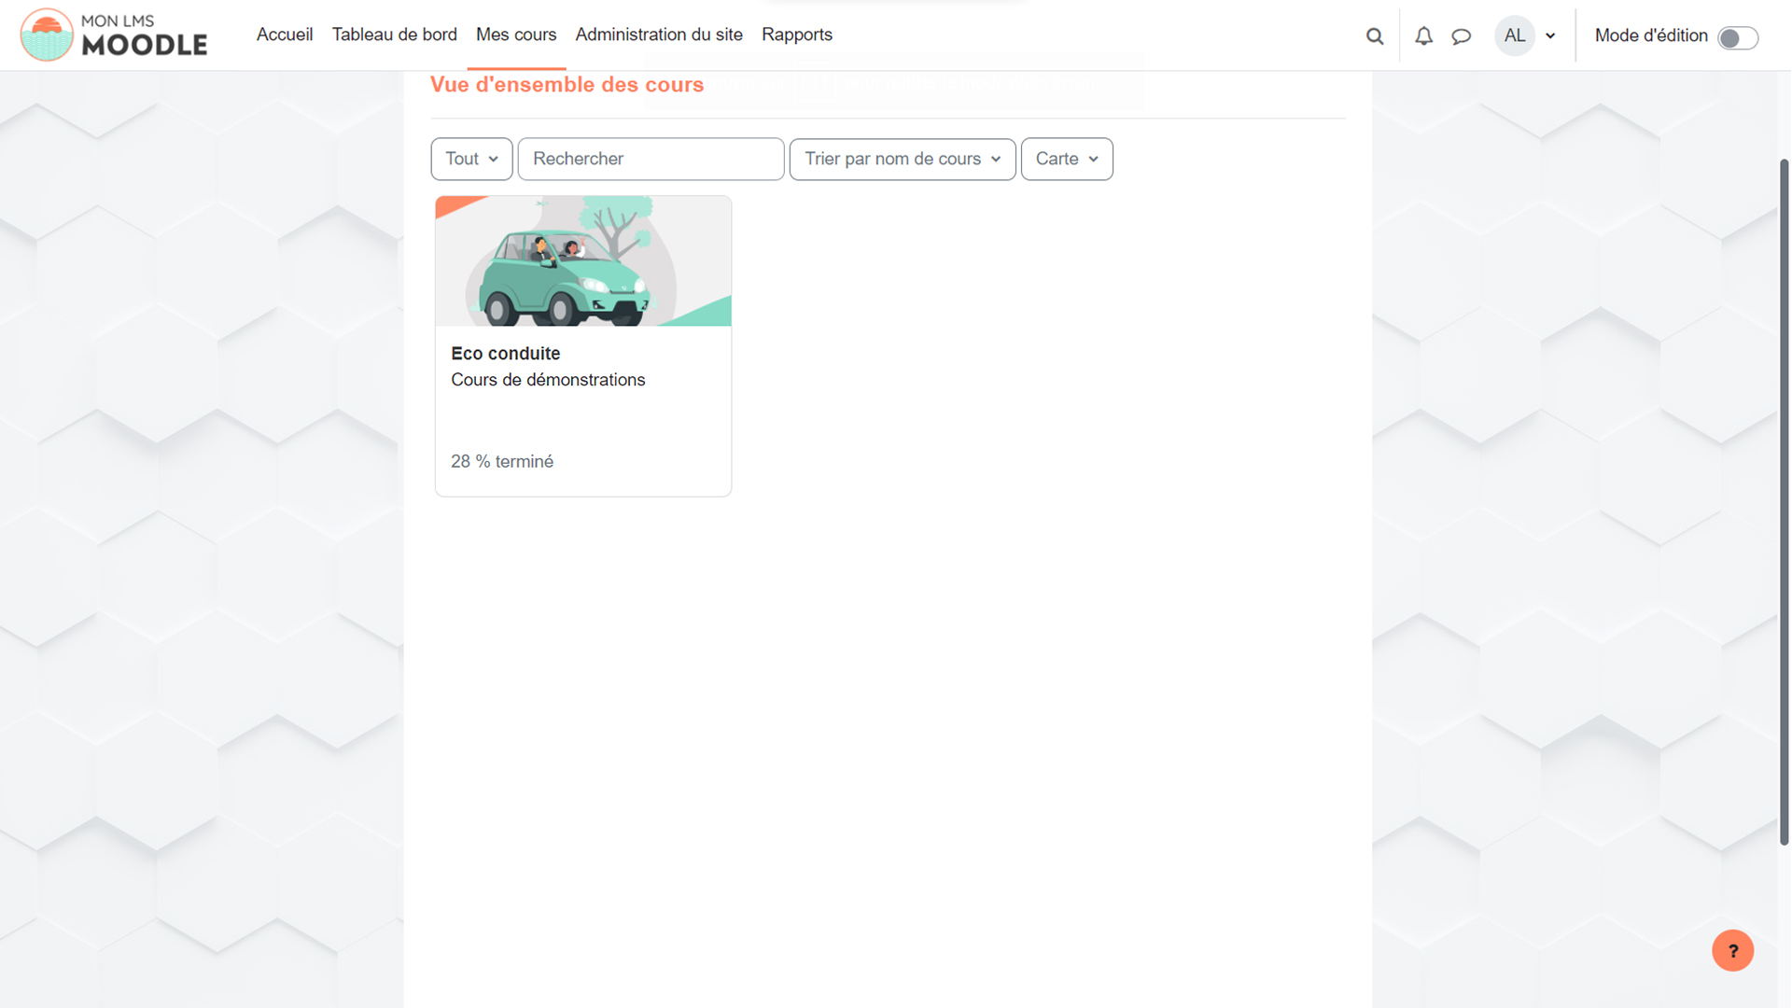Click the Mon LMS Moodle logo

(114, 35)
